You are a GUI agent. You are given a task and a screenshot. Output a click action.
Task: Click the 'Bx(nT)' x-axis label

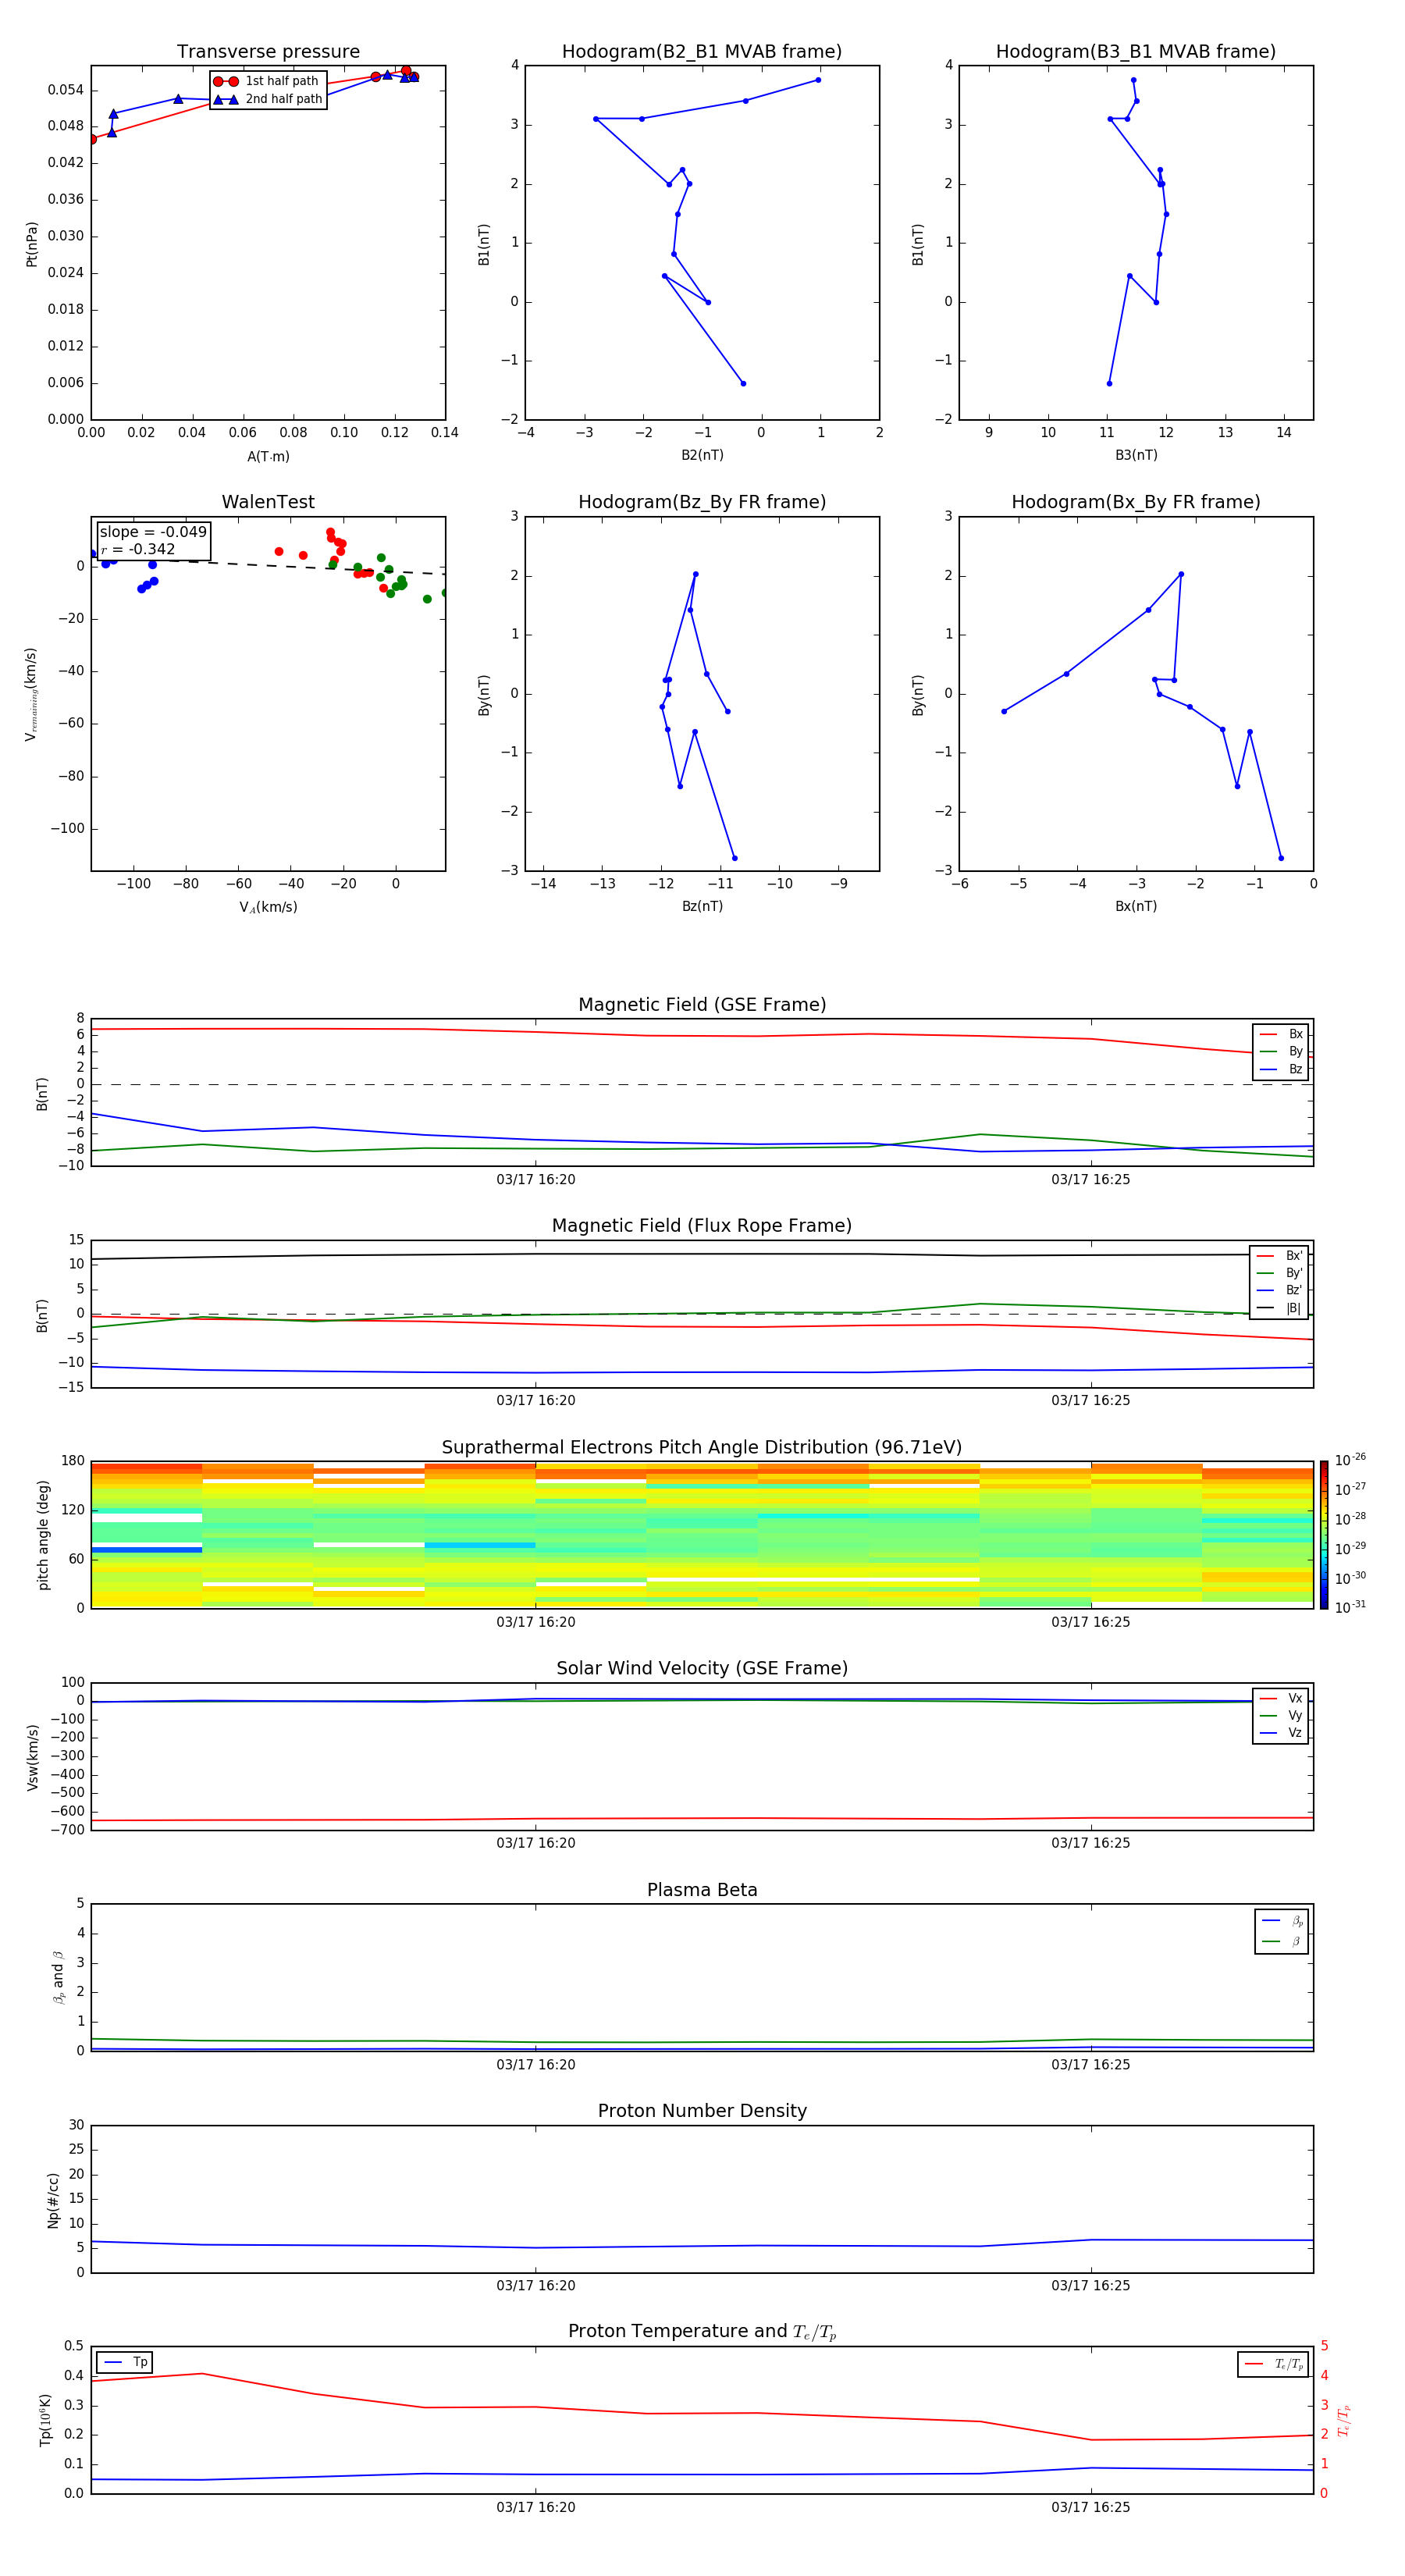pyautogui.click(x=1136, y=906)
